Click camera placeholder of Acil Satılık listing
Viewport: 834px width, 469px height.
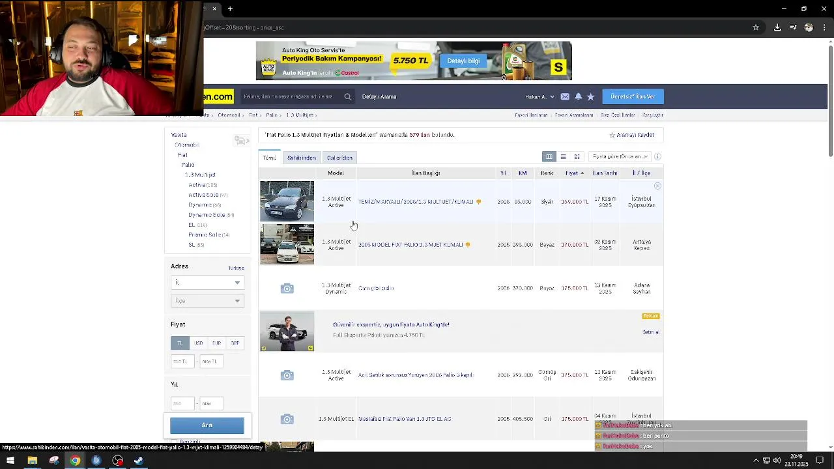(287, 375)
